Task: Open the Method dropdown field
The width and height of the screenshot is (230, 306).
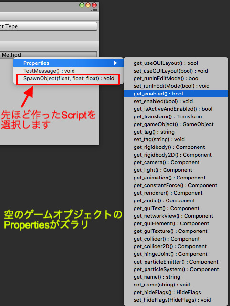Action: [x=48, y=54]
